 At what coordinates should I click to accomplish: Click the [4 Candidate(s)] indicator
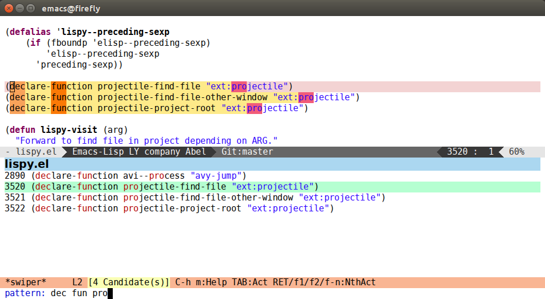(x=129, y=282)
